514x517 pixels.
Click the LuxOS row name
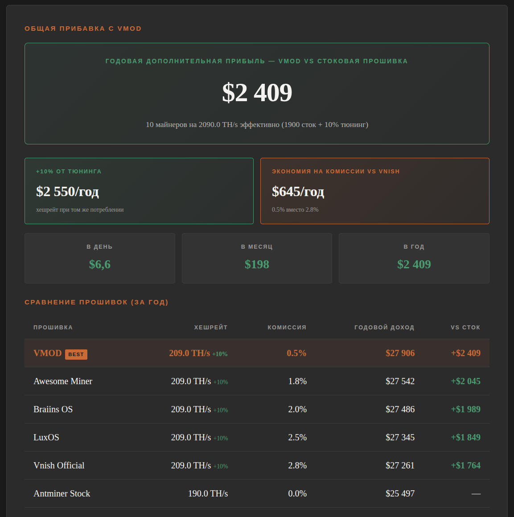pos(46,437)
